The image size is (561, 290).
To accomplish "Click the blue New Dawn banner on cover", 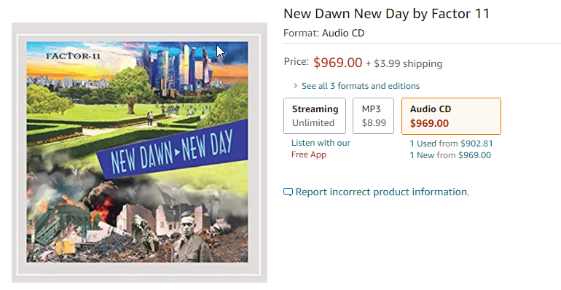I will coord(172,149).
